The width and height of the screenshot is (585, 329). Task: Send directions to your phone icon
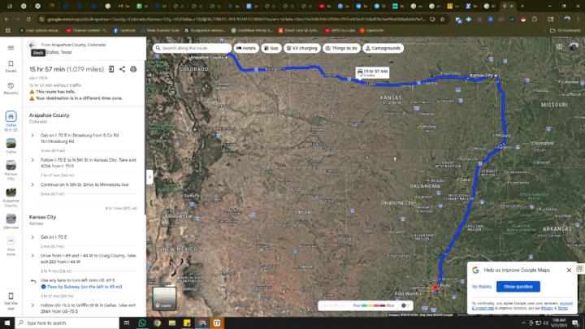click(111, 69)
